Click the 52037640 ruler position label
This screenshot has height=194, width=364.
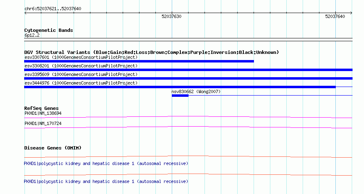tap(335, 16)
